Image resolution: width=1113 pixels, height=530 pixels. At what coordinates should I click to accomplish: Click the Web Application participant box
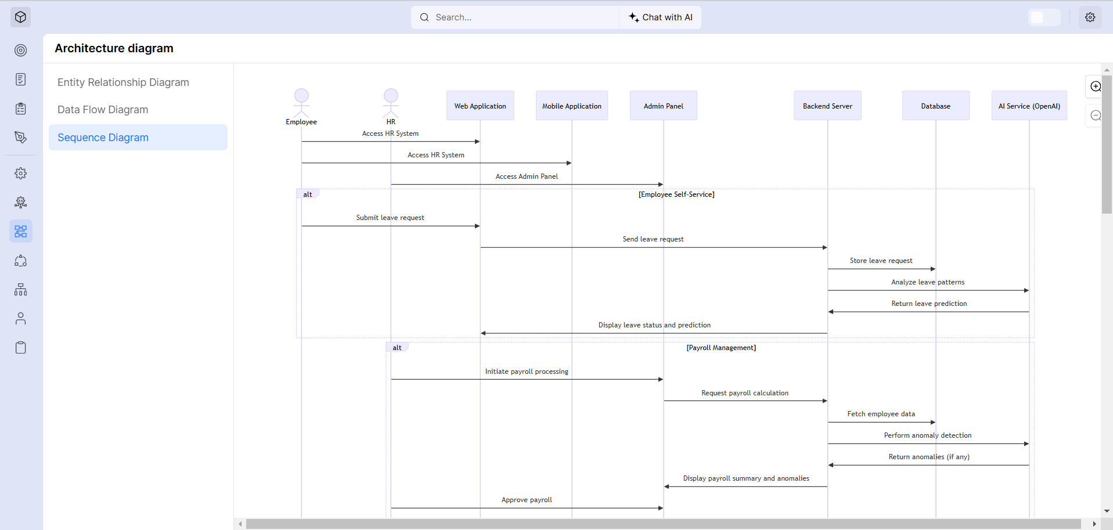(x=480, y=106)
